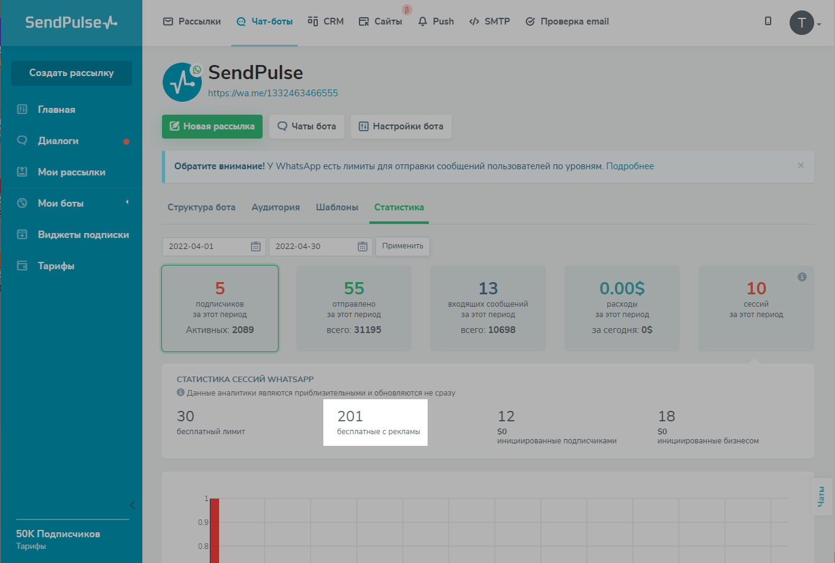The image size is (835, 563).
Task: Click info icon on sessions card
Action: point(802,277)
